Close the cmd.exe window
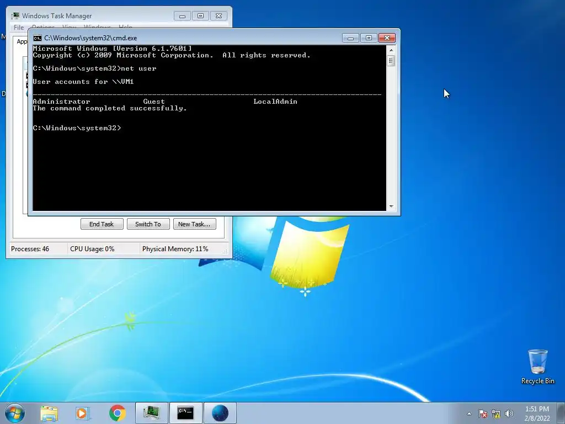565x424 pixels. [x=387, y=38]
